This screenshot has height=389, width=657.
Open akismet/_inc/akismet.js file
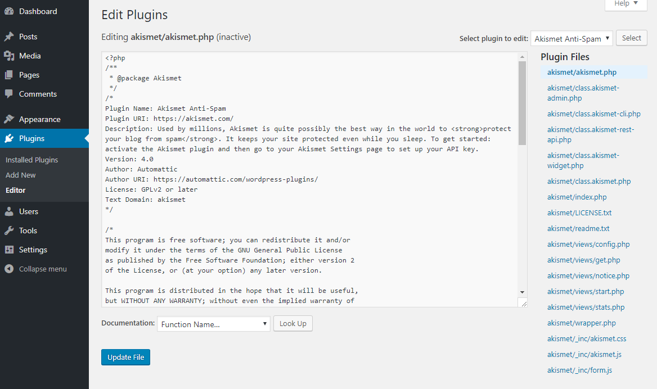tap(584, 354)
